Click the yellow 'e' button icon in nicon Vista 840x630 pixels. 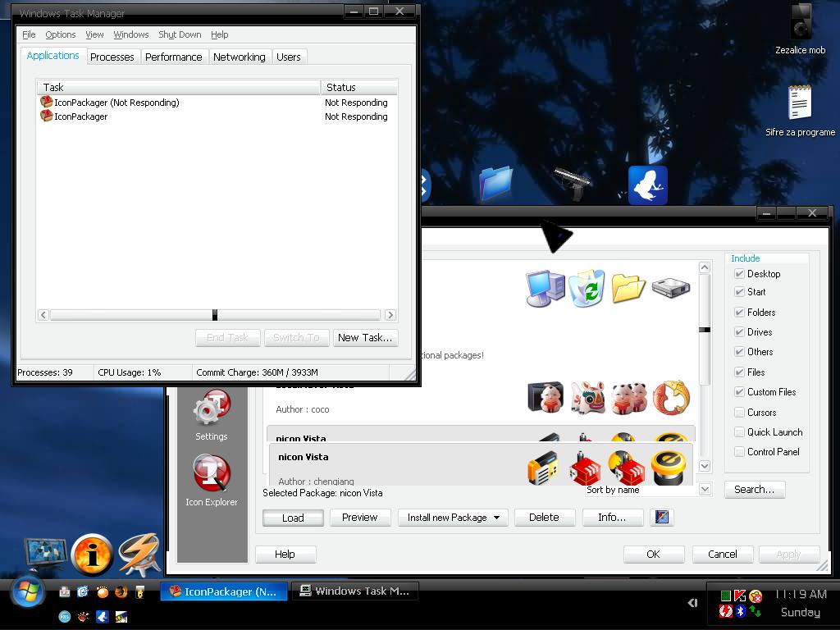tap(669, 467)
